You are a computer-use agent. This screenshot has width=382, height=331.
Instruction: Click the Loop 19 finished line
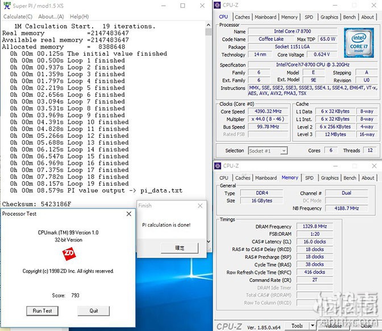69,184
